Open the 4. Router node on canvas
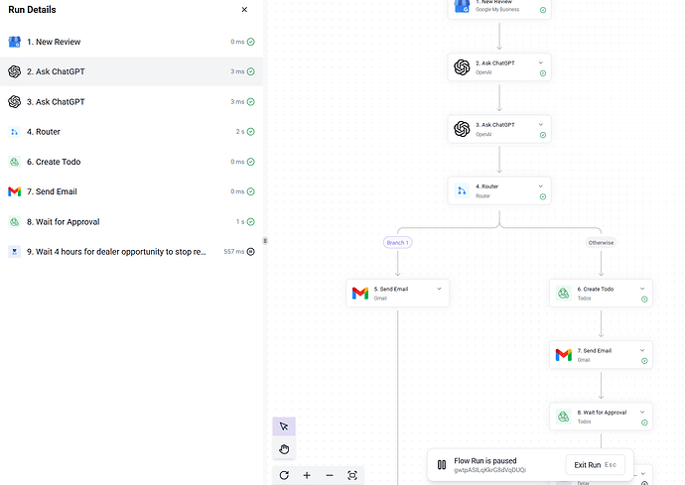Screen dimensions: 685x485 pyautogui.click(x=499, y=190)
